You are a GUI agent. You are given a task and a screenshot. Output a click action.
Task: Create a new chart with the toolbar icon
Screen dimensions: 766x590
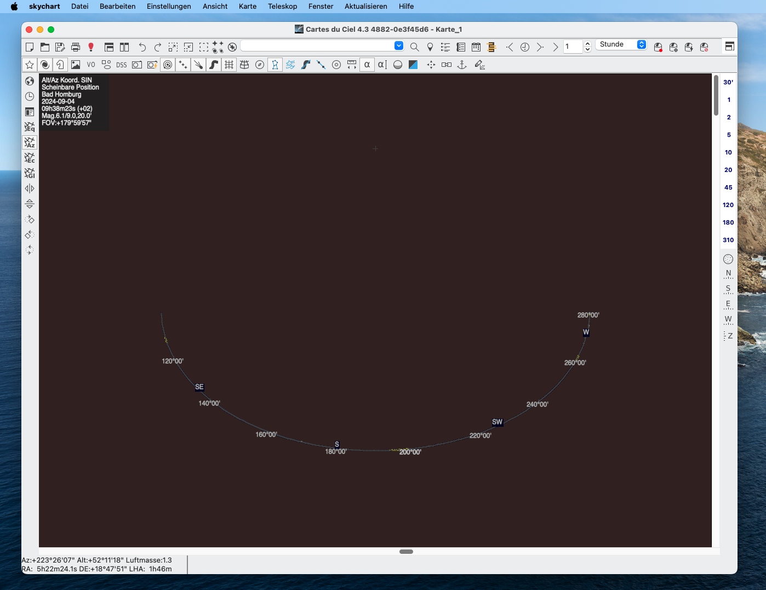tap(30, 47)
